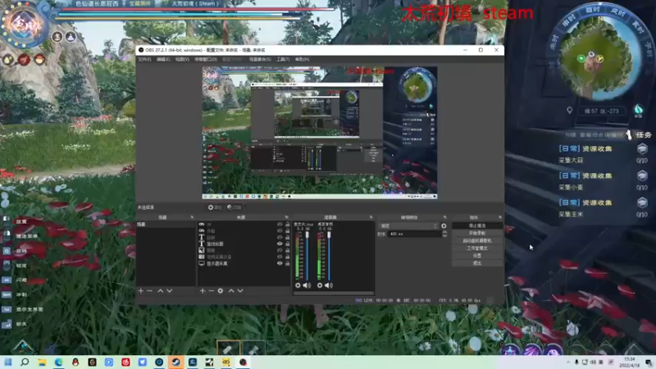Undock the Controls panel float icon

(500, 217)
